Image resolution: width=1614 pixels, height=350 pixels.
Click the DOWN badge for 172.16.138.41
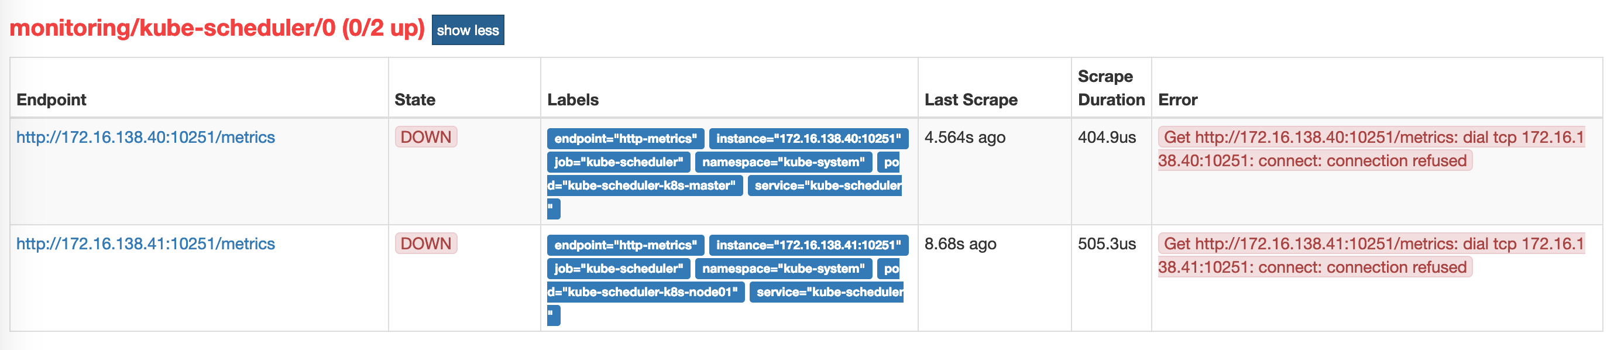[x=425, y=243]
